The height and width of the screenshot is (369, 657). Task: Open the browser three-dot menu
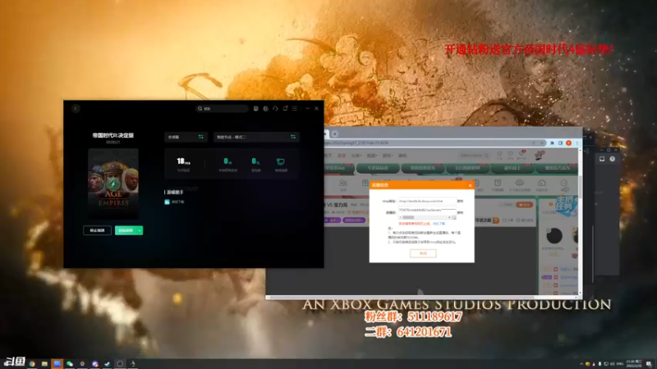577,143
